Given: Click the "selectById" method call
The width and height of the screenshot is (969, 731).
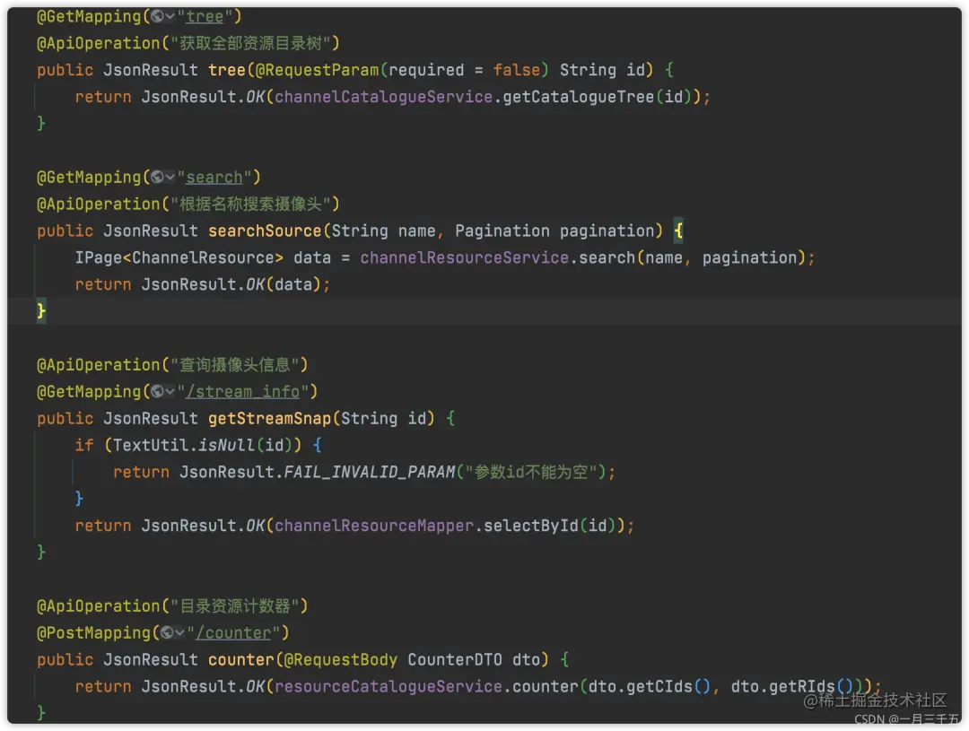Looking at the screenshot, I should [531, 526].
